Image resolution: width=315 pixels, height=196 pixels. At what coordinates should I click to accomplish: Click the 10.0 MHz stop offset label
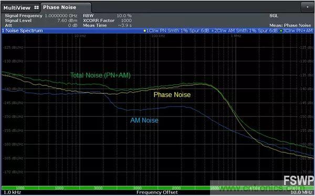301,192
